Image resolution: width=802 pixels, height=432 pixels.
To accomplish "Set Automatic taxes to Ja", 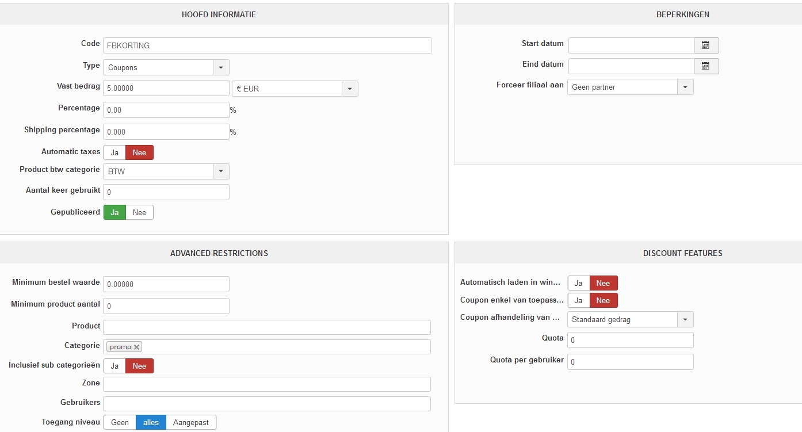I will (114, 152).
